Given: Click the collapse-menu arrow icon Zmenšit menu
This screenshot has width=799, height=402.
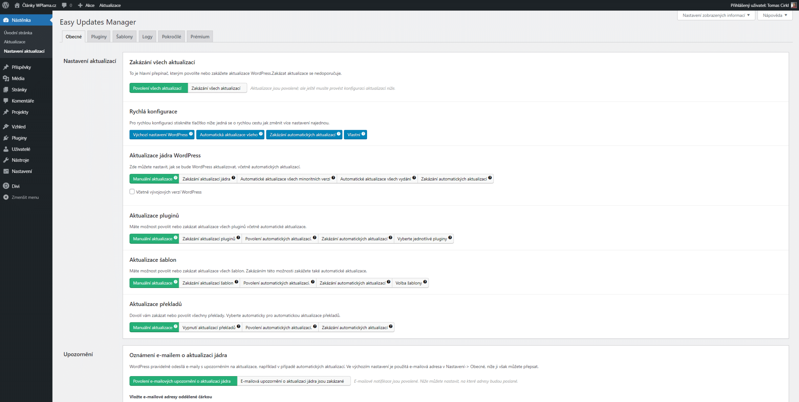Looking at the screenshot, I should click(x=6, y=197).
